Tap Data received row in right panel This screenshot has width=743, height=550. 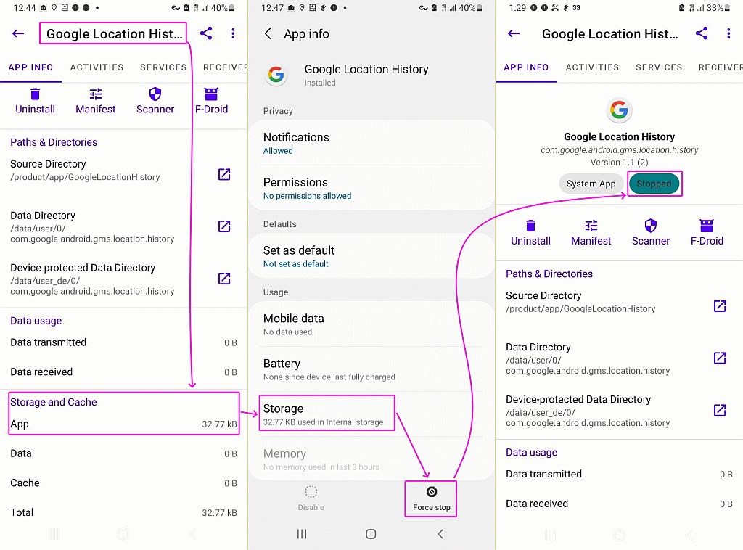click(x=620, y=504)
